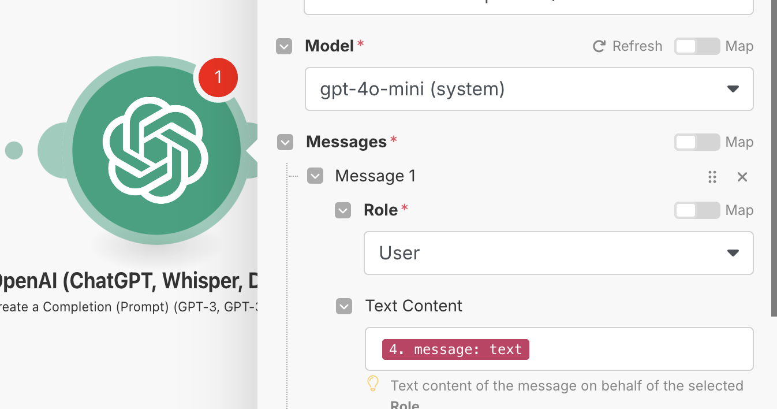
Task: Click the Refresh icon next to Model
Action: click(599, 46)
